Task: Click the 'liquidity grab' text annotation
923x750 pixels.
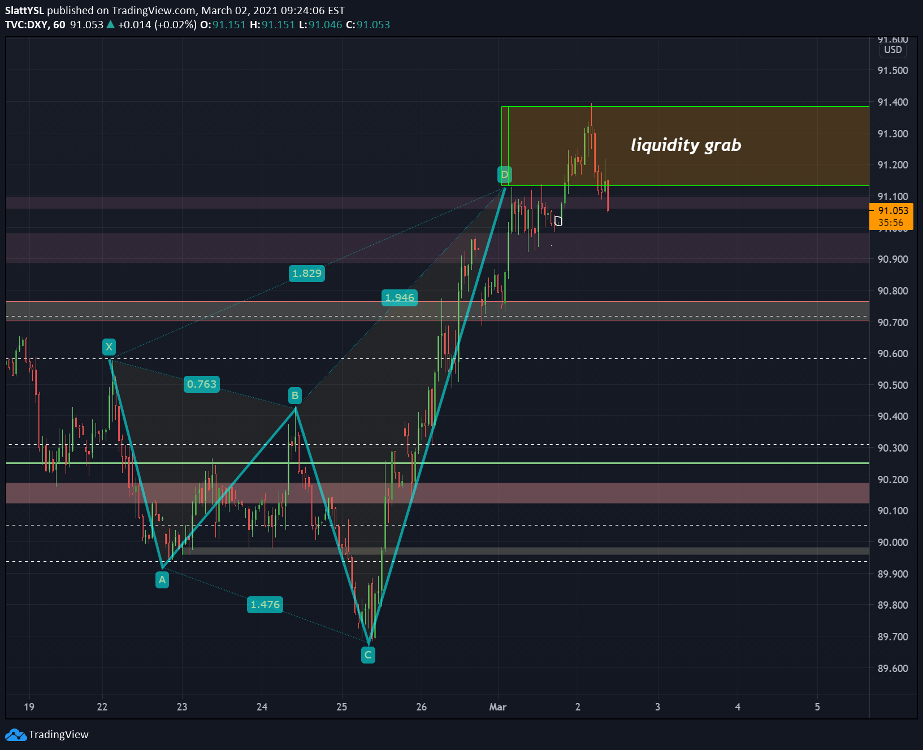Action: (686, 145)
